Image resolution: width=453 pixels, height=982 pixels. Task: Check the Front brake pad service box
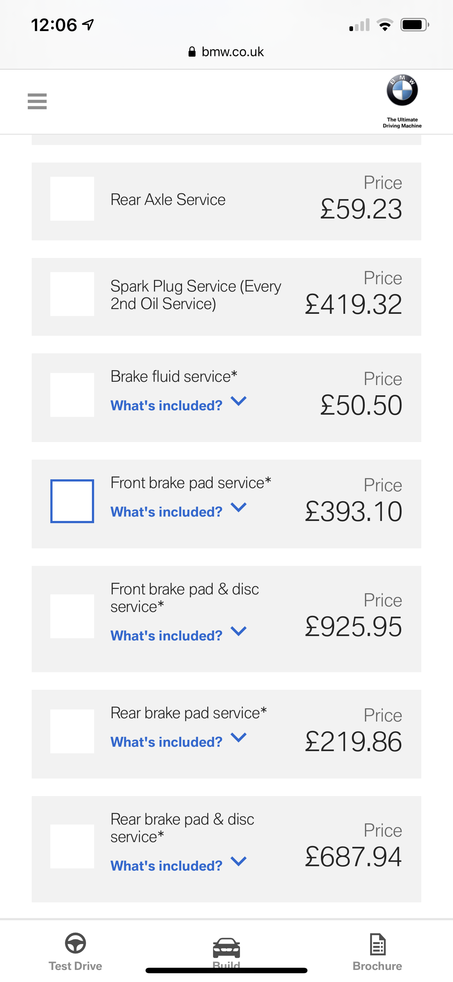click(72, 501)
